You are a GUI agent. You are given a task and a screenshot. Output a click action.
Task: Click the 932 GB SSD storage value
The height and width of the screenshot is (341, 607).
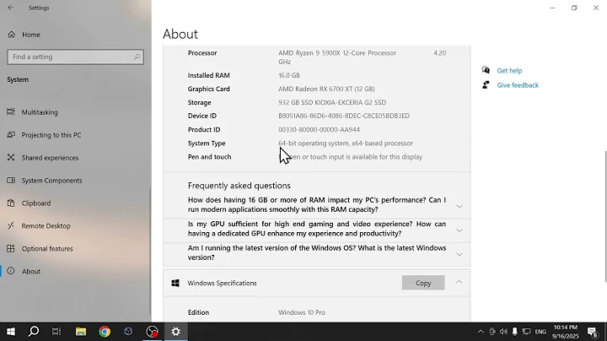click(x=332, y=103)
